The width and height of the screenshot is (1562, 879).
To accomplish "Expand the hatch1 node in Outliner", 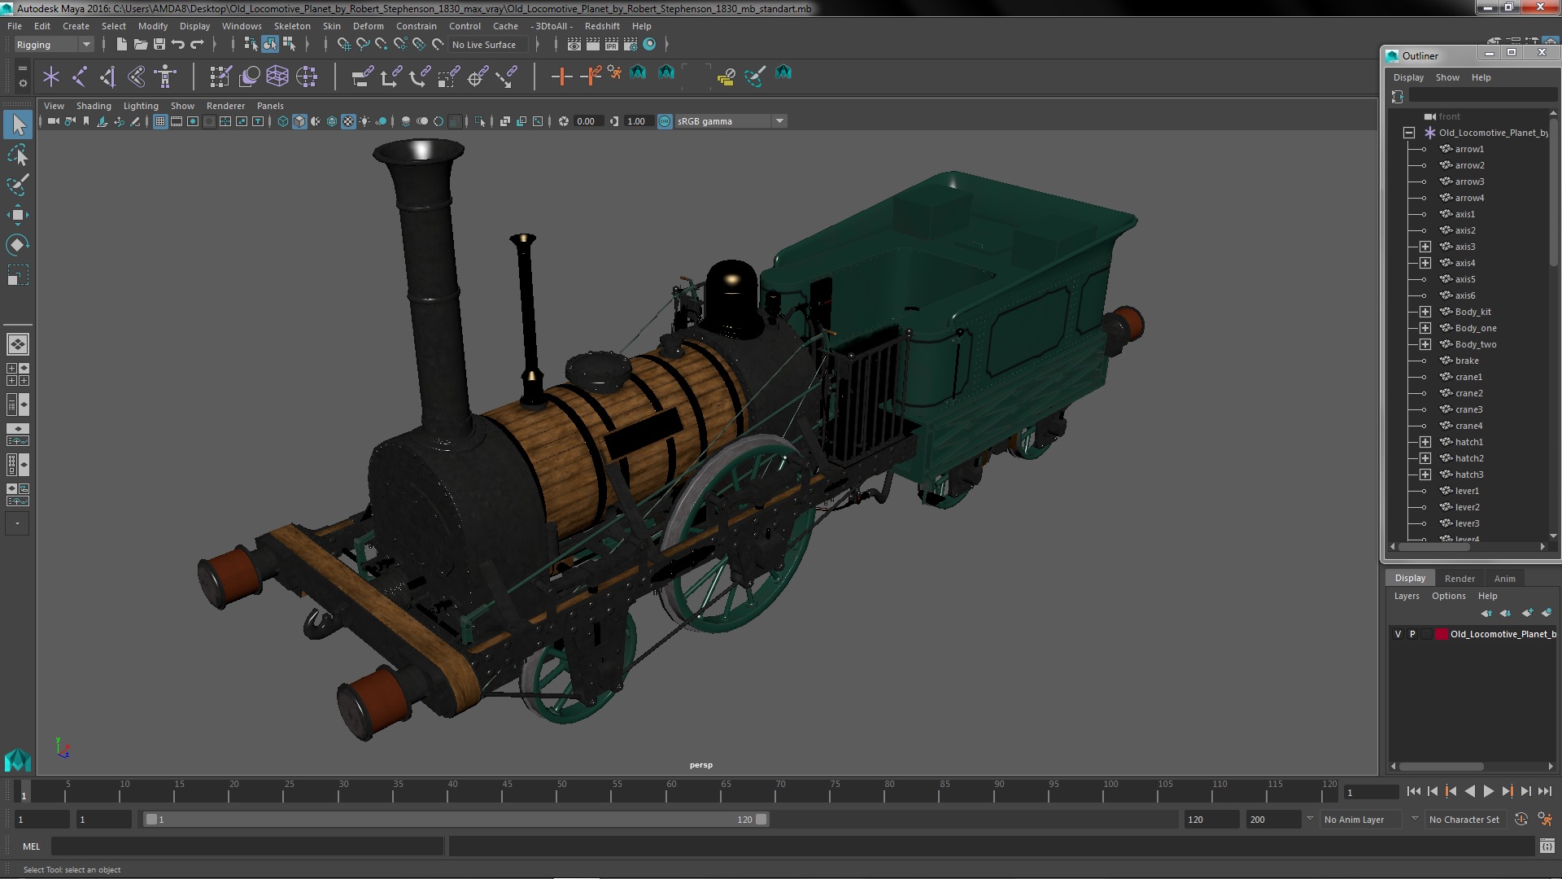I will 1425,442.
